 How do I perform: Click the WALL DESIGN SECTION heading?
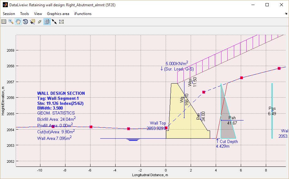[x=61, y=93]
